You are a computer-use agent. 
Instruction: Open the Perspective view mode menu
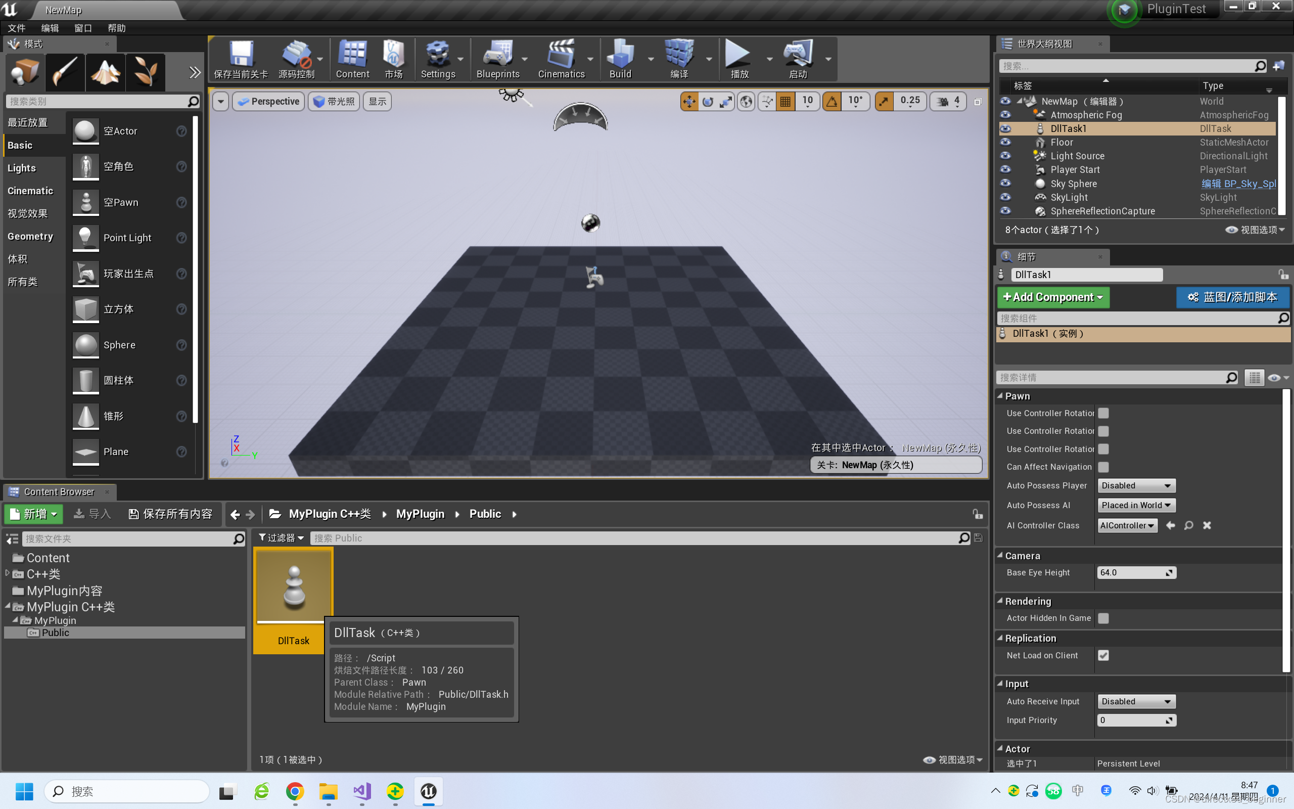[x=268, y=101]
